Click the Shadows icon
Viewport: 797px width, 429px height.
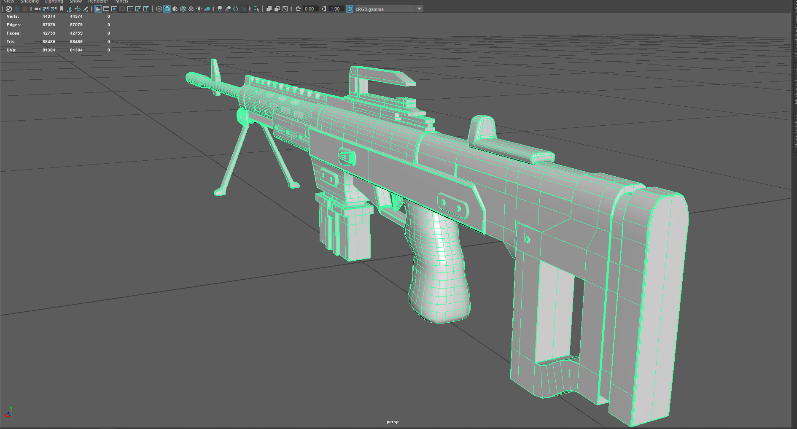(x=207, y=9)
